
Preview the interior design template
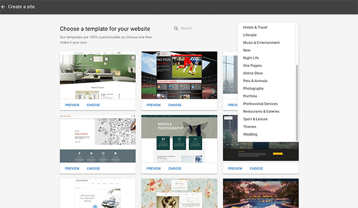pos(72,105)
